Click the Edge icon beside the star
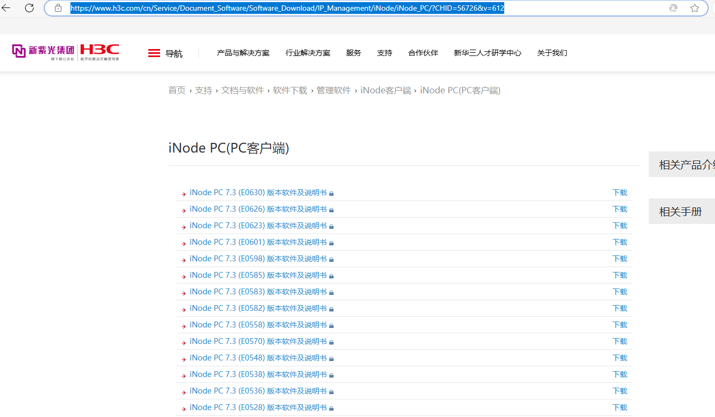Screen dimensions: 715x417 (x=673, y=8)
